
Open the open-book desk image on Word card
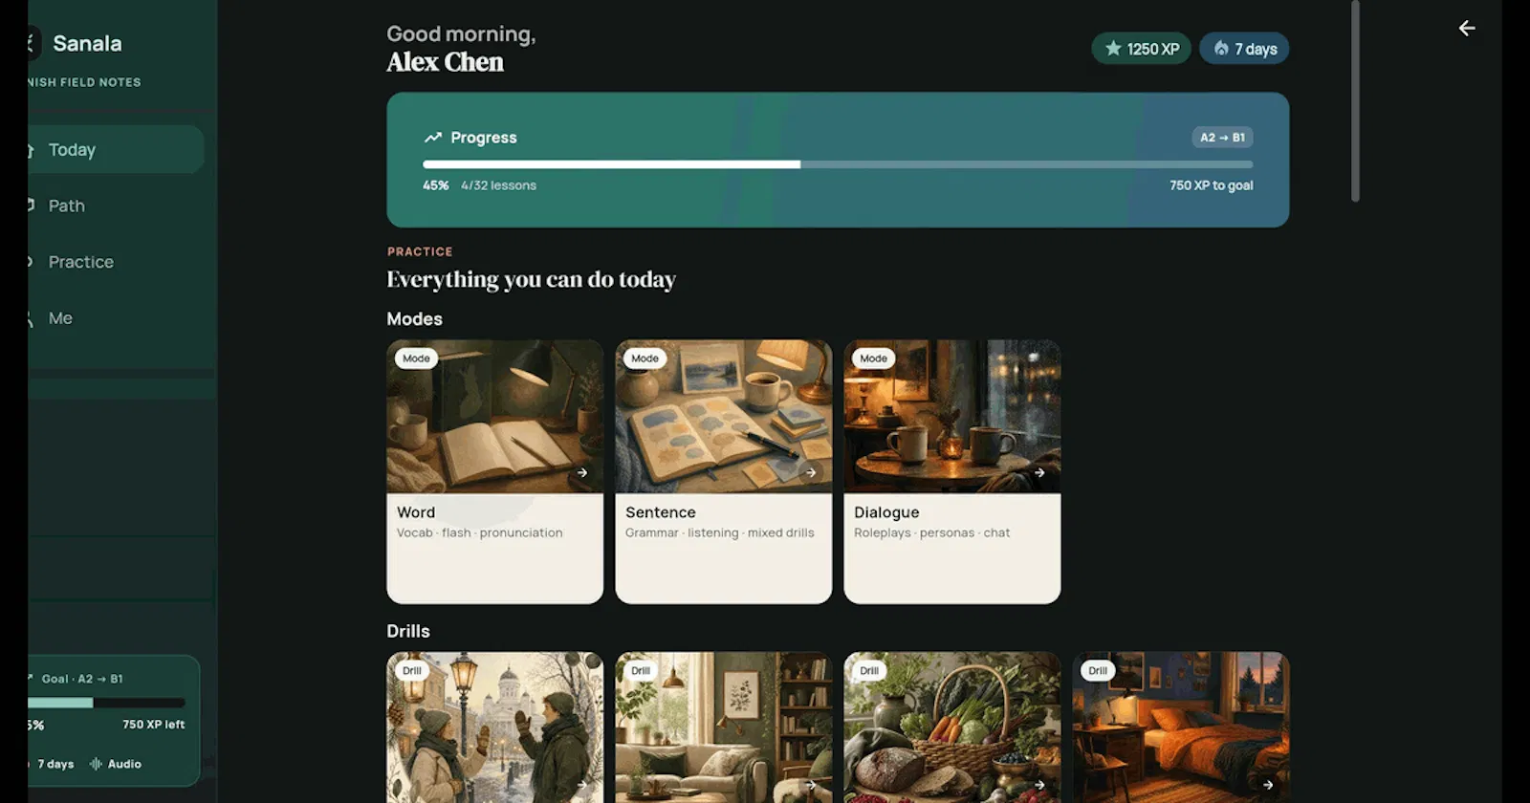pyautogui.click(x=494, y=417)
